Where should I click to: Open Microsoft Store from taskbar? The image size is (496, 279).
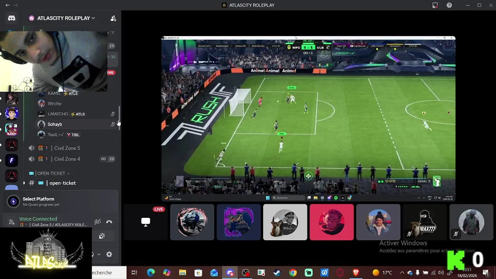pos(198,273)
